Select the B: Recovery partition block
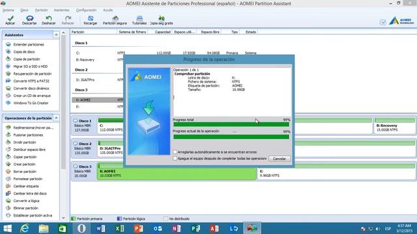Viewport: 417px width, 234px height. [x=395, y=125]
